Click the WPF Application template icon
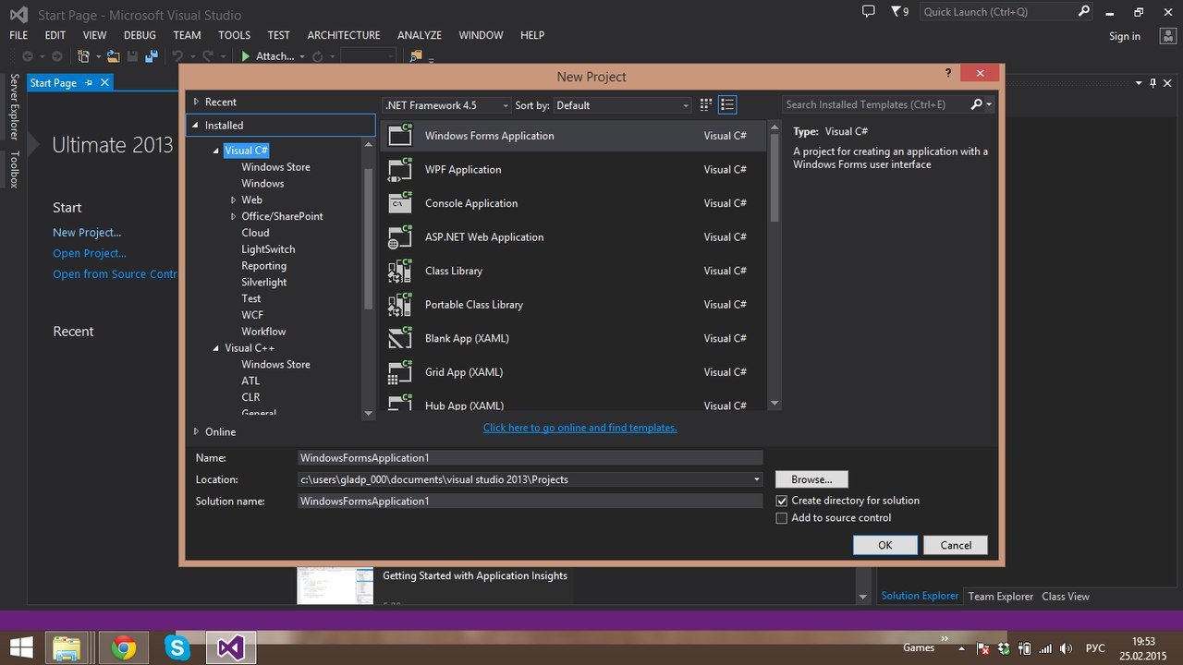Image resolution: width=1183 pixels, height=665 pixels. 400,170
